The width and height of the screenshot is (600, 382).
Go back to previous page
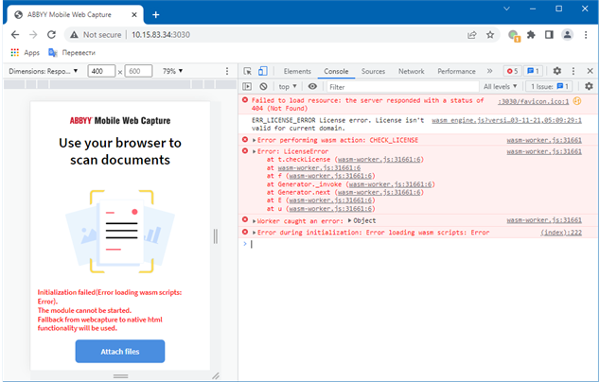click(x=15, y=35)
